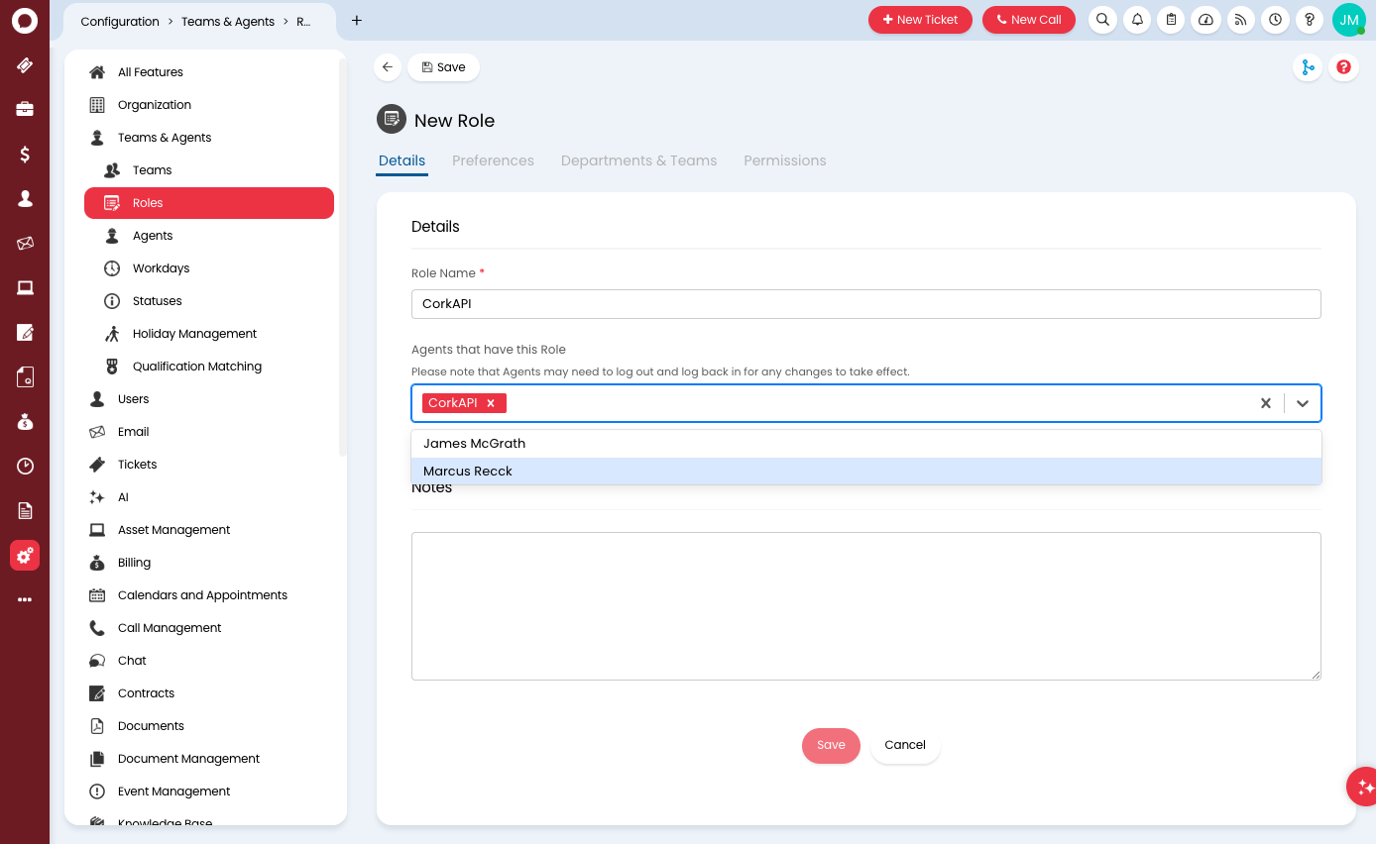This screenshot has width=1376, height=844.
Task: Open the three-dots more icon in the left rail
Action: pyautogui.click(x=25, y=599)
